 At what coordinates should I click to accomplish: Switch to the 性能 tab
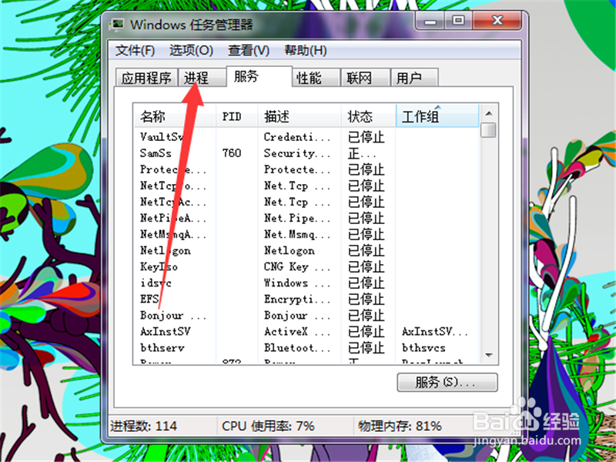coord(316,78)
